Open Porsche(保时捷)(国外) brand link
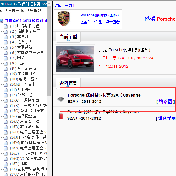 [x=100, y=15]
